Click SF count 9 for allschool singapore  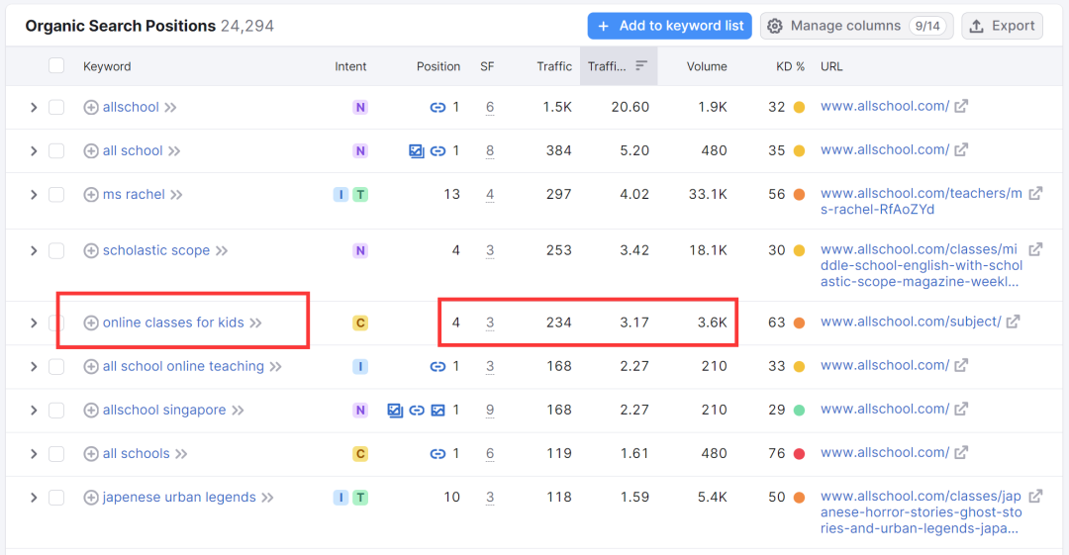click(490, 411)
